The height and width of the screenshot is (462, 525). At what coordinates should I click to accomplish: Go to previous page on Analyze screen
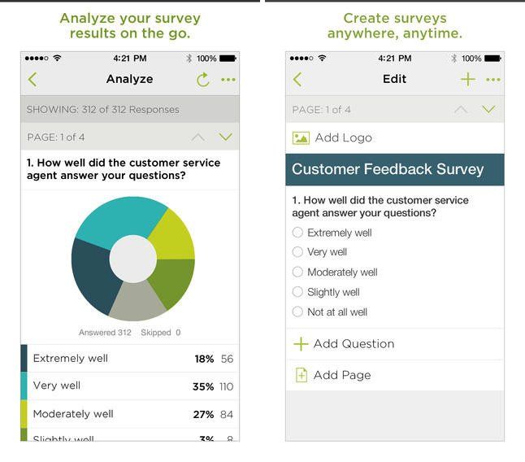click(x=197, y=137)
